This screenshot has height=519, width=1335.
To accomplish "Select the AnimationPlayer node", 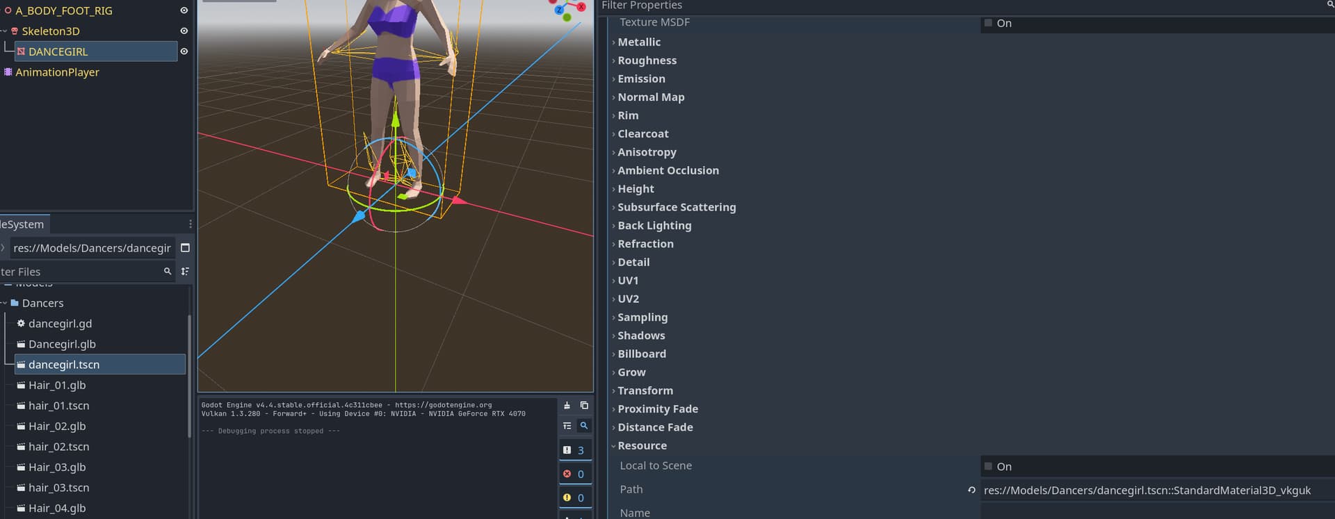I will (x=57, y=72).
